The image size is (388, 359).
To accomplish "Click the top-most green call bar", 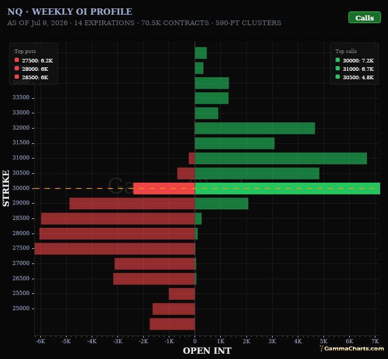I will coord(201,53).
